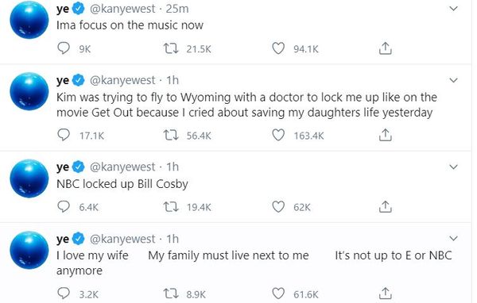This screenshot has height=303, width=477.
Task: Reply to the 'Ima focus on the music' tweet
Action: pos(64,48)
